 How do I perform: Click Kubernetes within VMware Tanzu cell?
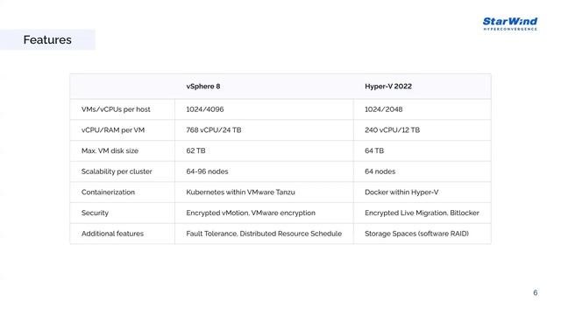[x=240, y=192]
